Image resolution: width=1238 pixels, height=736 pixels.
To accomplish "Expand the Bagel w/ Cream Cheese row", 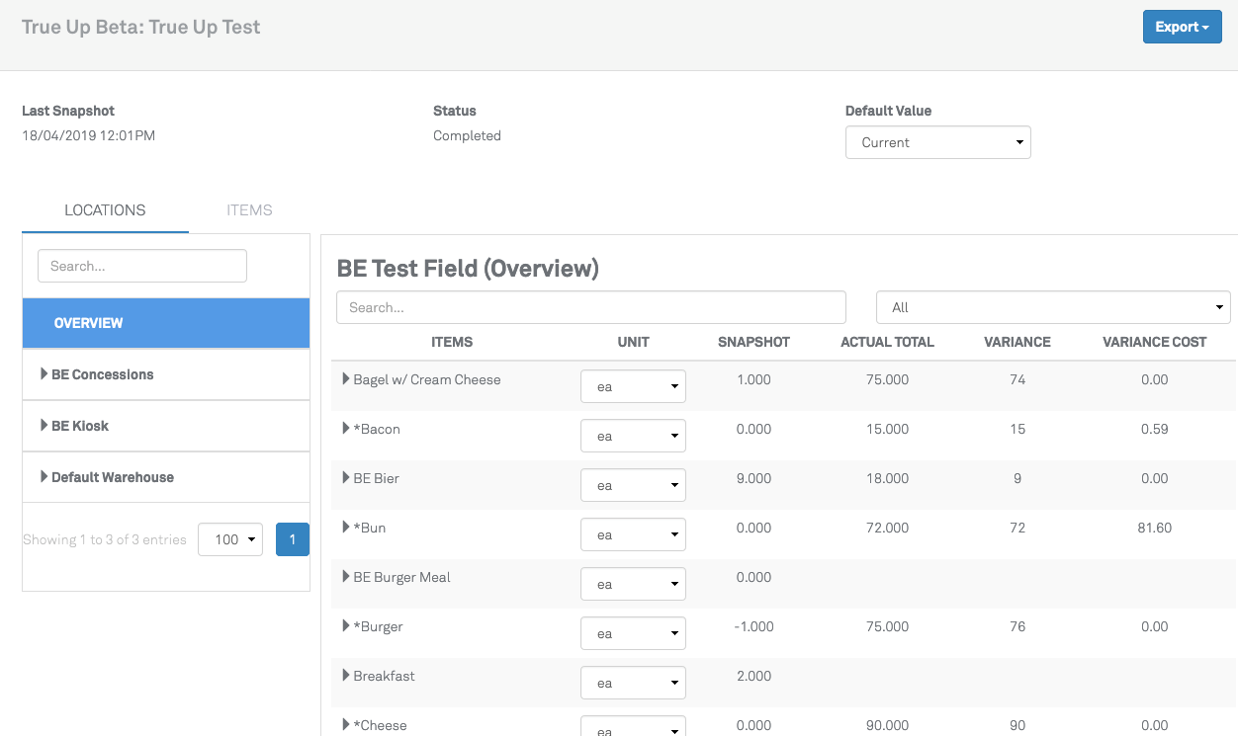I will pos(346,379).
